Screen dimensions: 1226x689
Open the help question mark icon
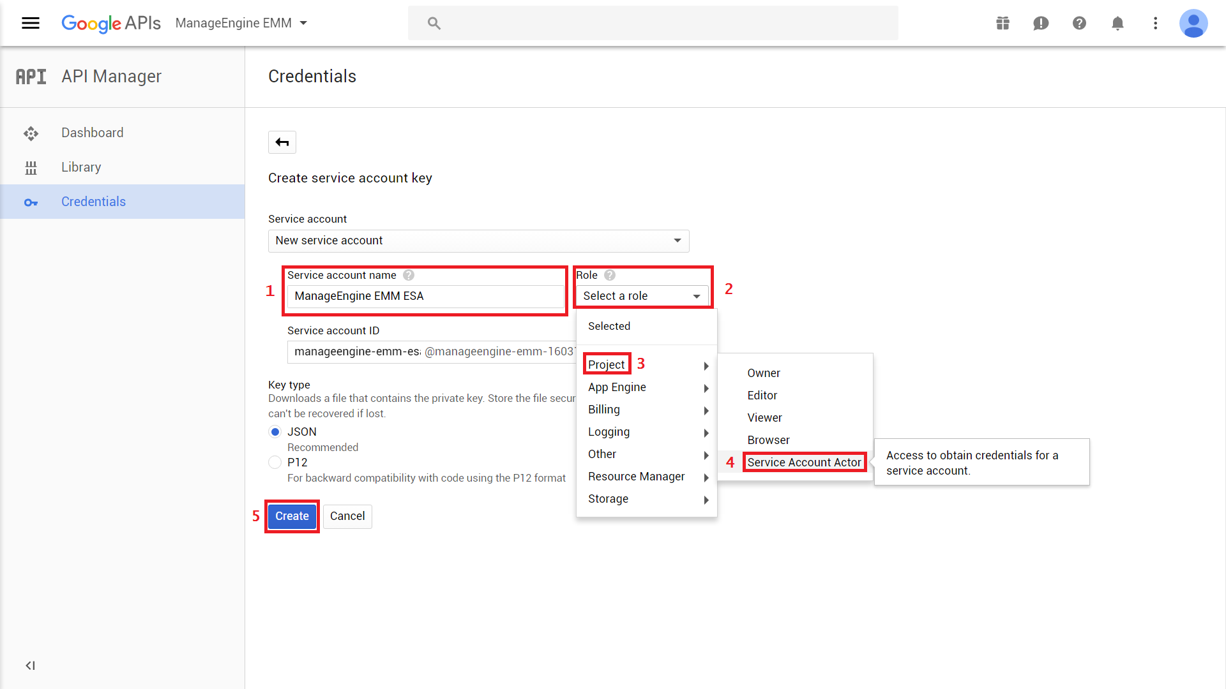(x=1079, y=24)
